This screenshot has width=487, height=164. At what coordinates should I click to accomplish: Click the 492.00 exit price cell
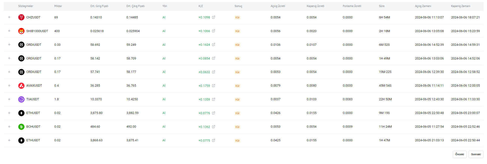131,127
